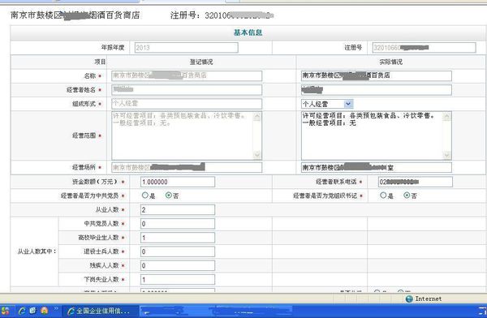Open the 个人经营 组成形式 dropdown
This screenshot has width=487, height=318.
point(348,104)
